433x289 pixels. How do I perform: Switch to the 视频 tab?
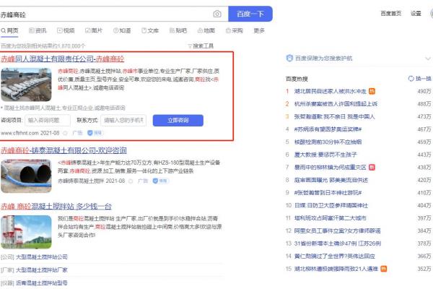click(66, 30)
